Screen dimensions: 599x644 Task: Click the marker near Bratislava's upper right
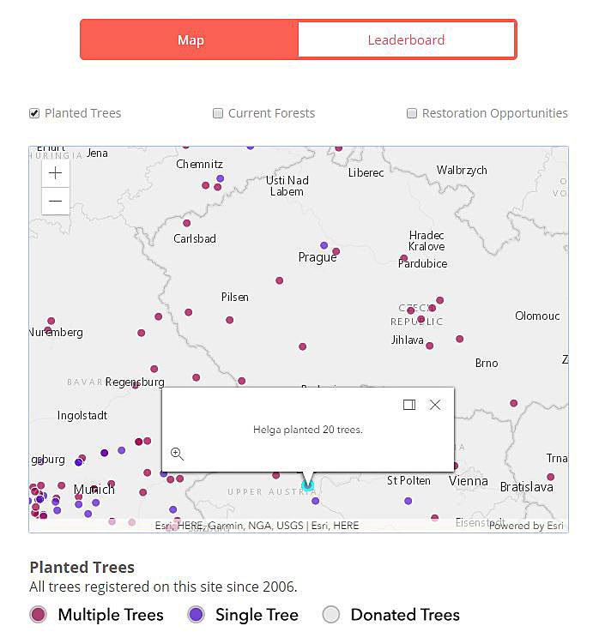pos(550,477)
